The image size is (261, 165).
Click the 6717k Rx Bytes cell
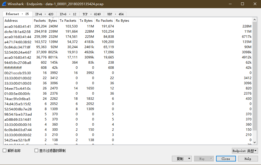point(247,36)
